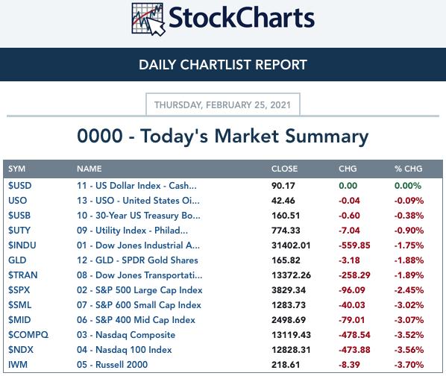This screenshot has height=376, width=446.
Task: Open 30-Year US Treasury Bond chart link
Action: coord(138,216)
